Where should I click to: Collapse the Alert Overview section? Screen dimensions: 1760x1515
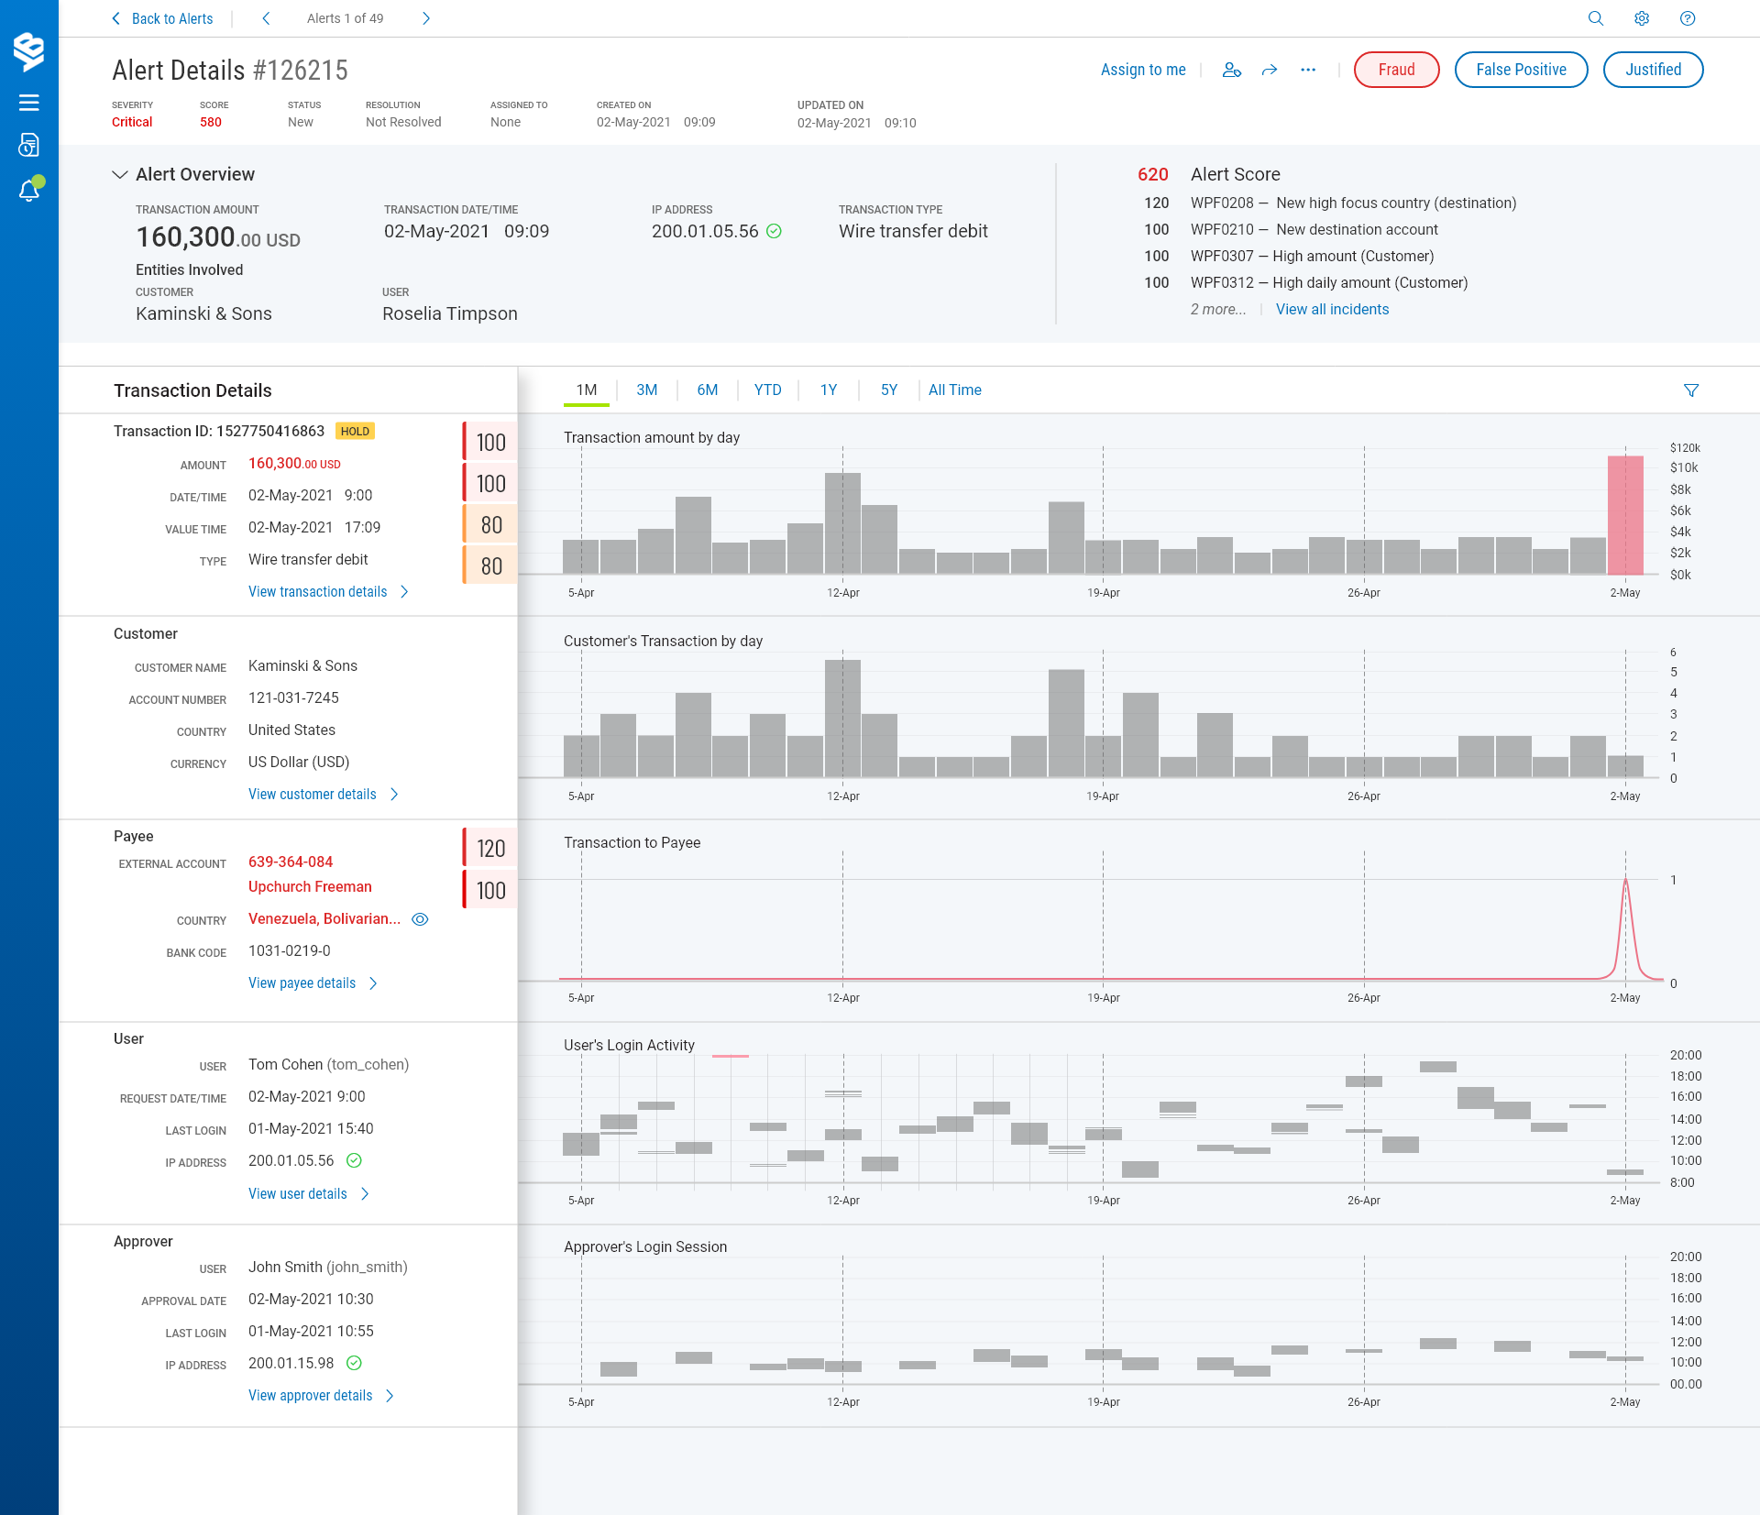click(x=119, y=174)
